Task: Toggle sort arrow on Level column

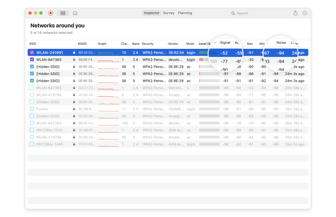Action: click(x=215, y=43)
